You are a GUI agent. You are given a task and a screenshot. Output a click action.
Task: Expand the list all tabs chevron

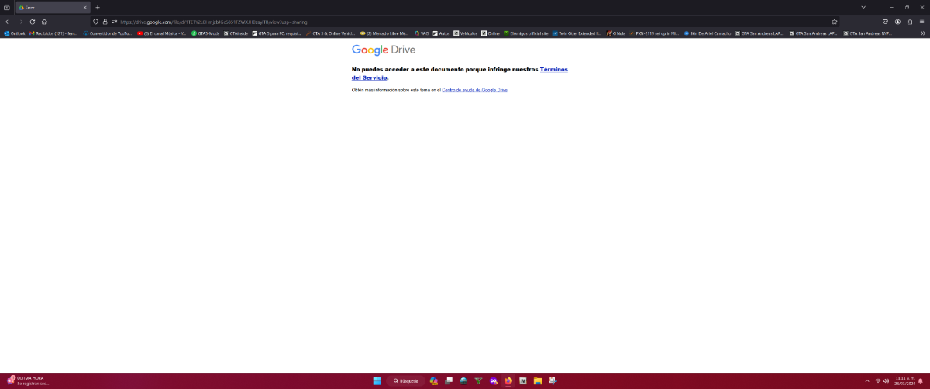tap(863, 7)
